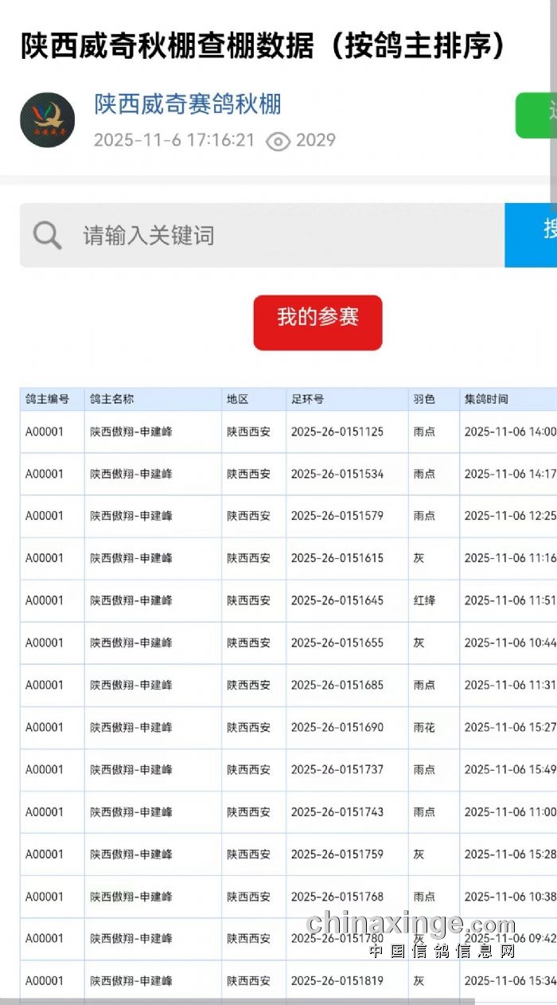Image resolution: width=557 pixels, height=1005 pixels.
Task: Select row with ring number 2025-26-0151125
Action: tap(337, 432)
